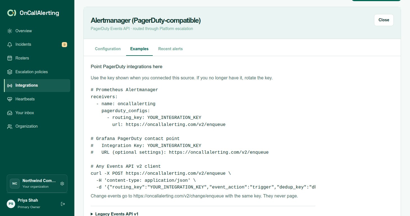Screen dimensions: 410x216
Task: Click the NC organization avatar
Action: [x=15, y=183]
